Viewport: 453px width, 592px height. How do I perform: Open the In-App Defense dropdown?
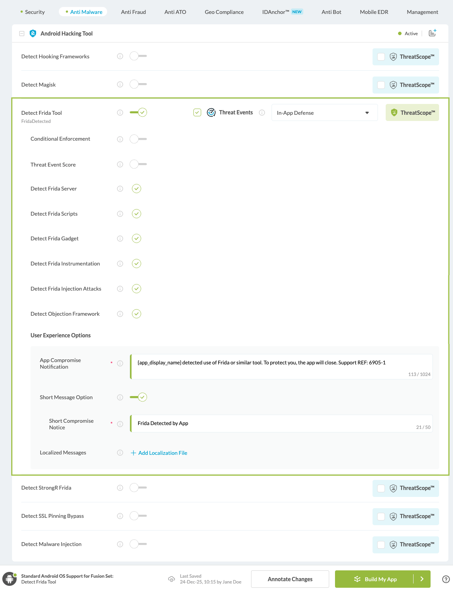tap(324, 112)
